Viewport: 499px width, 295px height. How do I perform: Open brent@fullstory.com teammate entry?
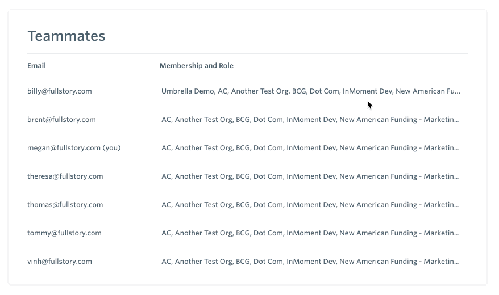coord(61,120)
